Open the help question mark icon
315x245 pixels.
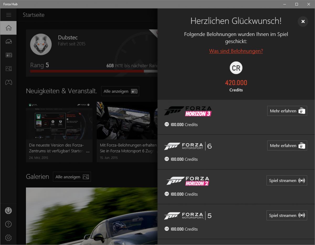pyautogui.click(x=8, y=224)
